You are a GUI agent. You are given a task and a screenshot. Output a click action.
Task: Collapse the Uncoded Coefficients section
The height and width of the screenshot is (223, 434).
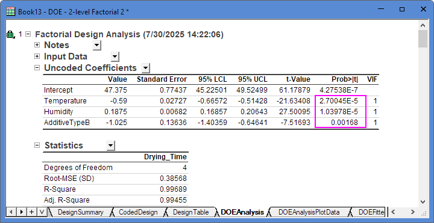pos(37,67)
